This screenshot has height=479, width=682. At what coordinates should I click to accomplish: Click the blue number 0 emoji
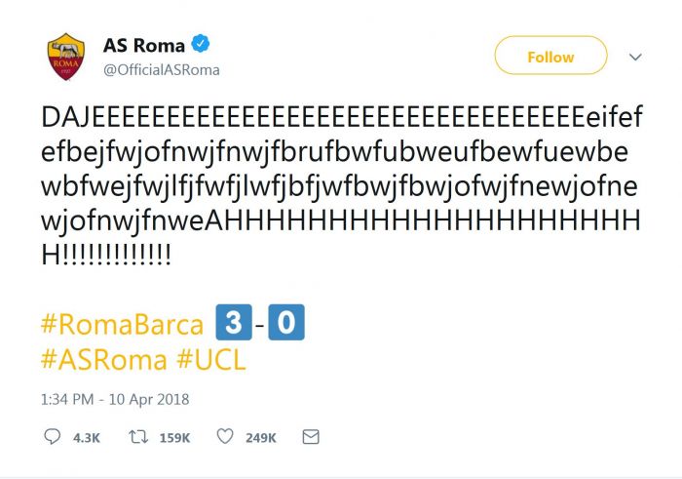point(287,323)
